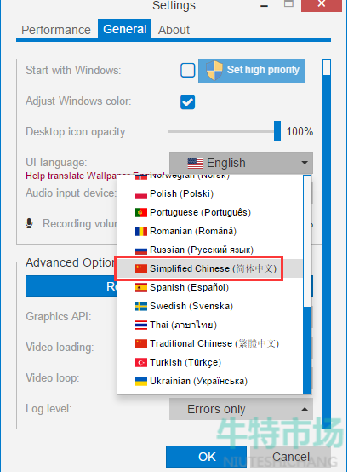Screen dimensions: 348x472
Task: Uncheck the Adjust Windows color checkbox
Action: 188,101
